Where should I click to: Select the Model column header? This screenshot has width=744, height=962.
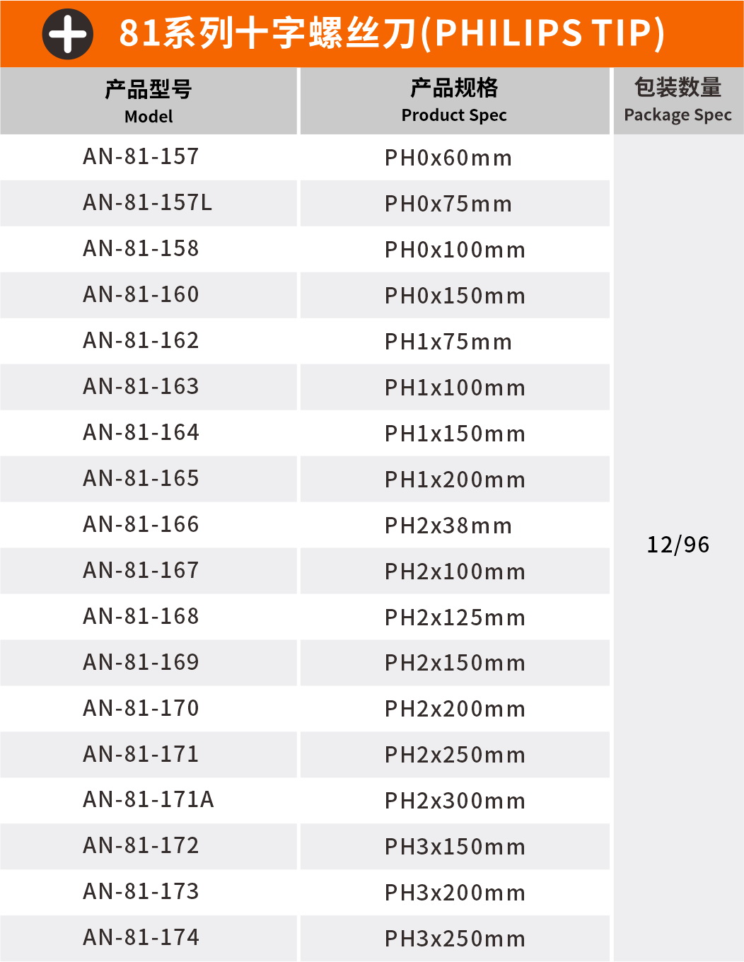tap(149, 100)
